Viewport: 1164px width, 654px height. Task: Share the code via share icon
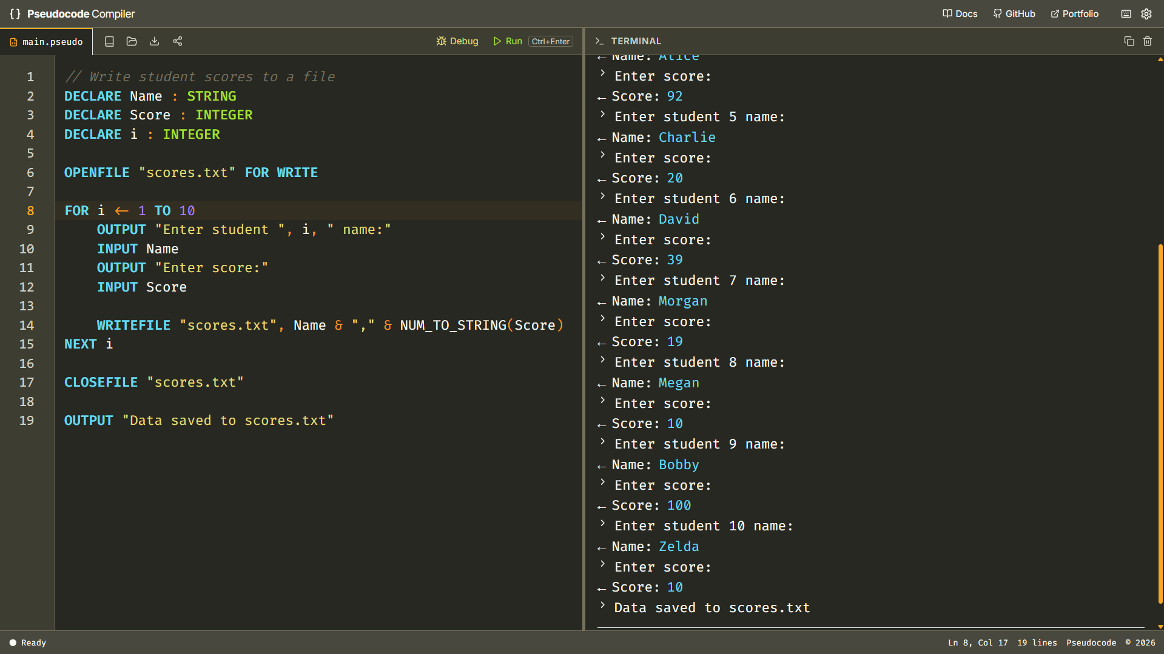pos(178,41)
